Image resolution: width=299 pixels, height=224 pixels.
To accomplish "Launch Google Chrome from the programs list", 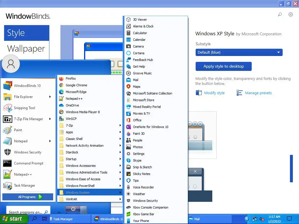I will pyautogui.click(x=90, y=85).
